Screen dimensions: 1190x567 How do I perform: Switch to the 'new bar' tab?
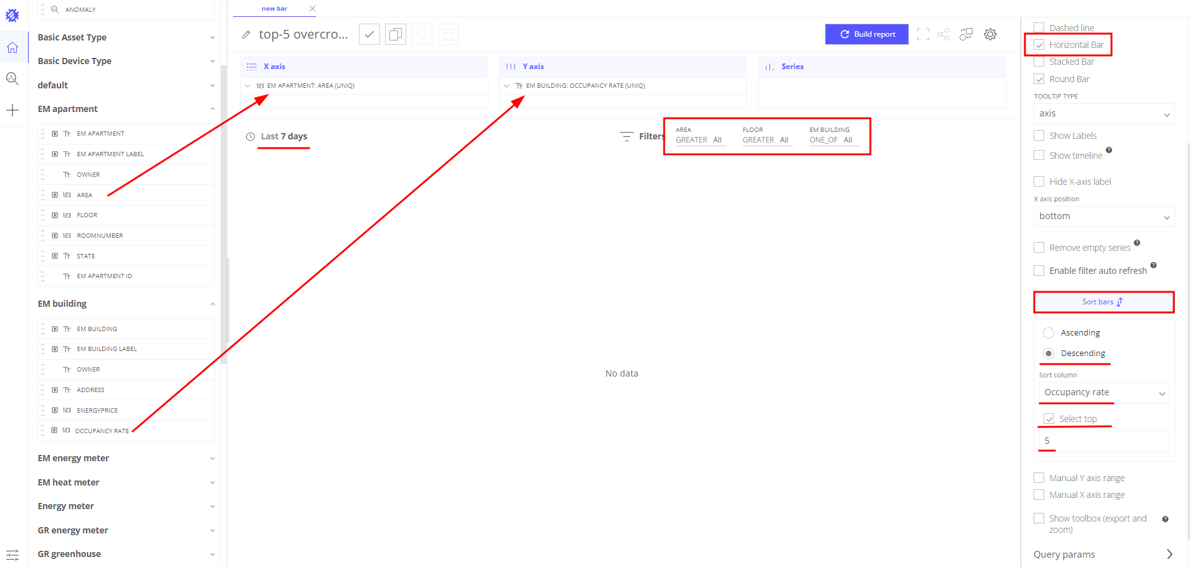[275, 9]
